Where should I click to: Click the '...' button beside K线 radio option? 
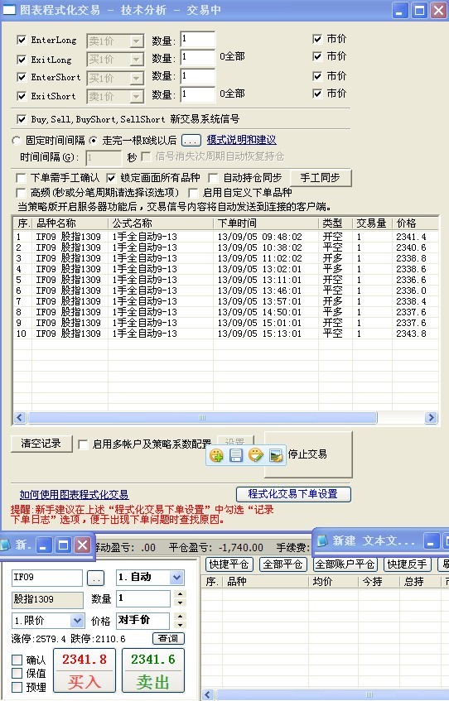click(191, 141)
